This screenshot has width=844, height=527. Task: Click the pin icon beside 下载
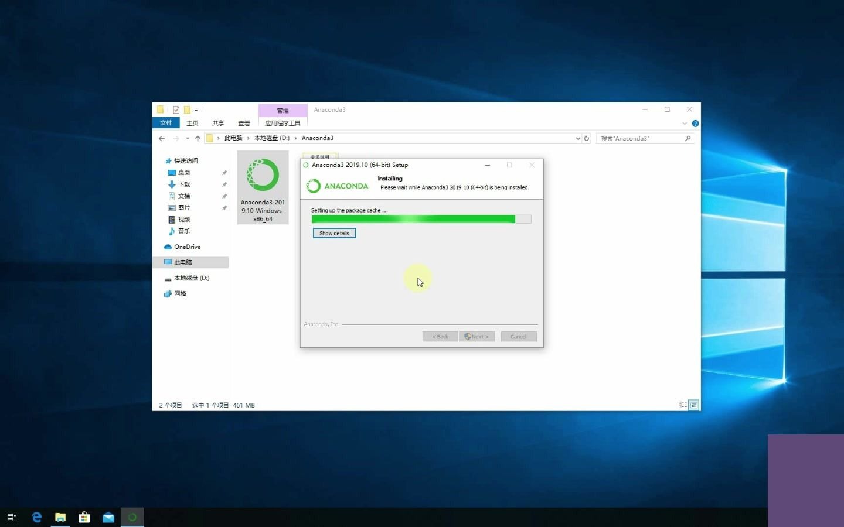click(224, 184)
